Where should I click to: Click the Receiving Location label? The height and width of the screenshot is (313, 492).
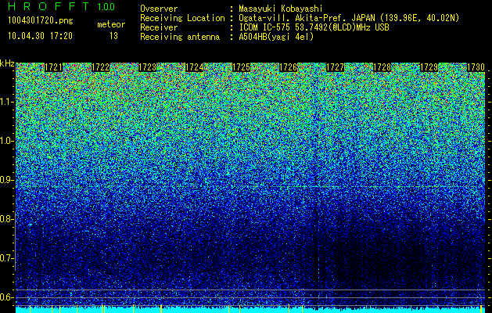[x=182, y=18]
